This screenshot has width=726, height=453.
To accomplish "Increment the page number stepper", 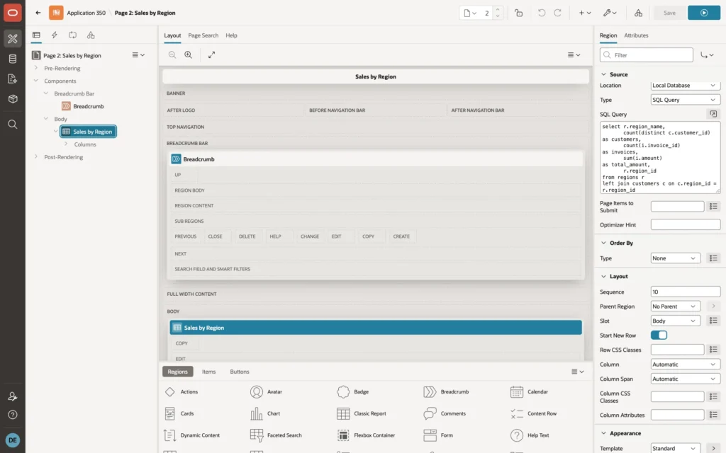I will tap(498, 10).
